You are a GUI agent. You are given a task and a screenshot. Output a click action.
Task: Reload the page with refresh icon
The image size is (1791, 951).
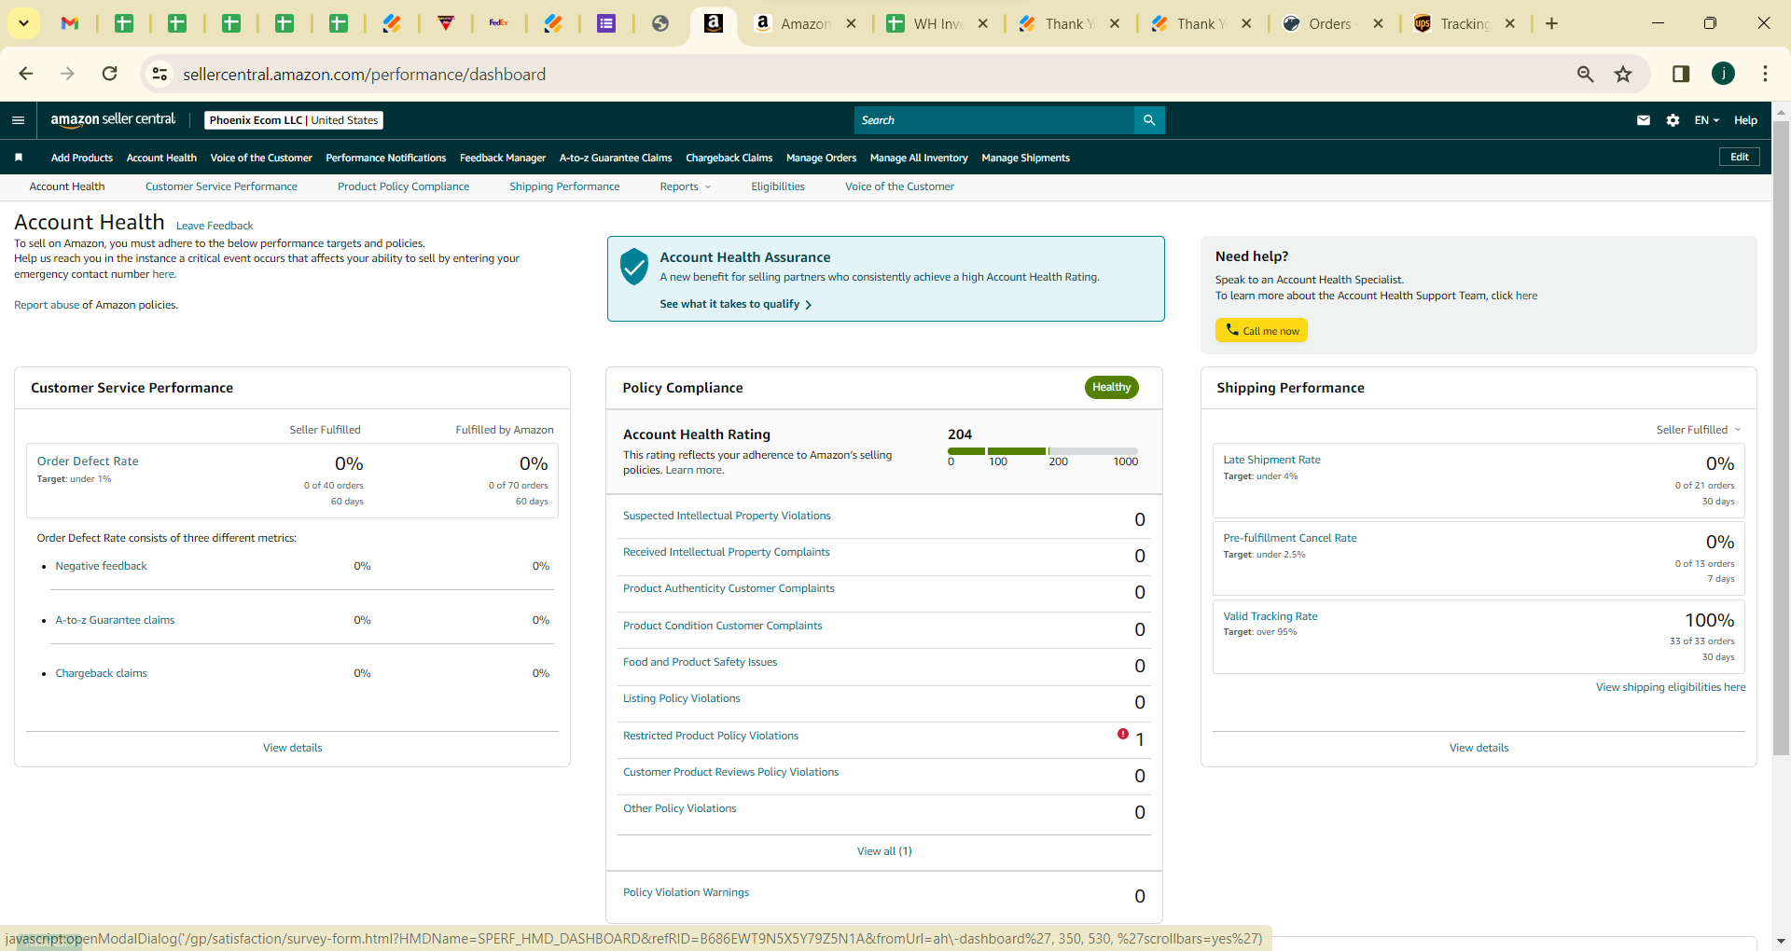[x=110, y=74]
